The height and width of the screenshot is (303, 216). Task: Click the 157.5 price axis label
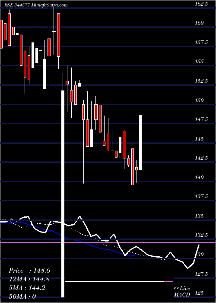[x=201, y=42]
